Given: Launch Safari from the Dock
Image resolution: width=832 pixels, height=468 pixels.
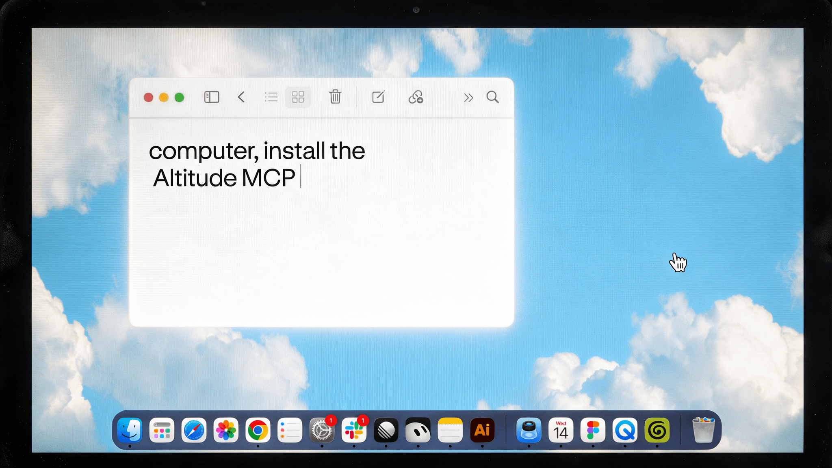Looking at the screenshot, I should coord(194,430).
